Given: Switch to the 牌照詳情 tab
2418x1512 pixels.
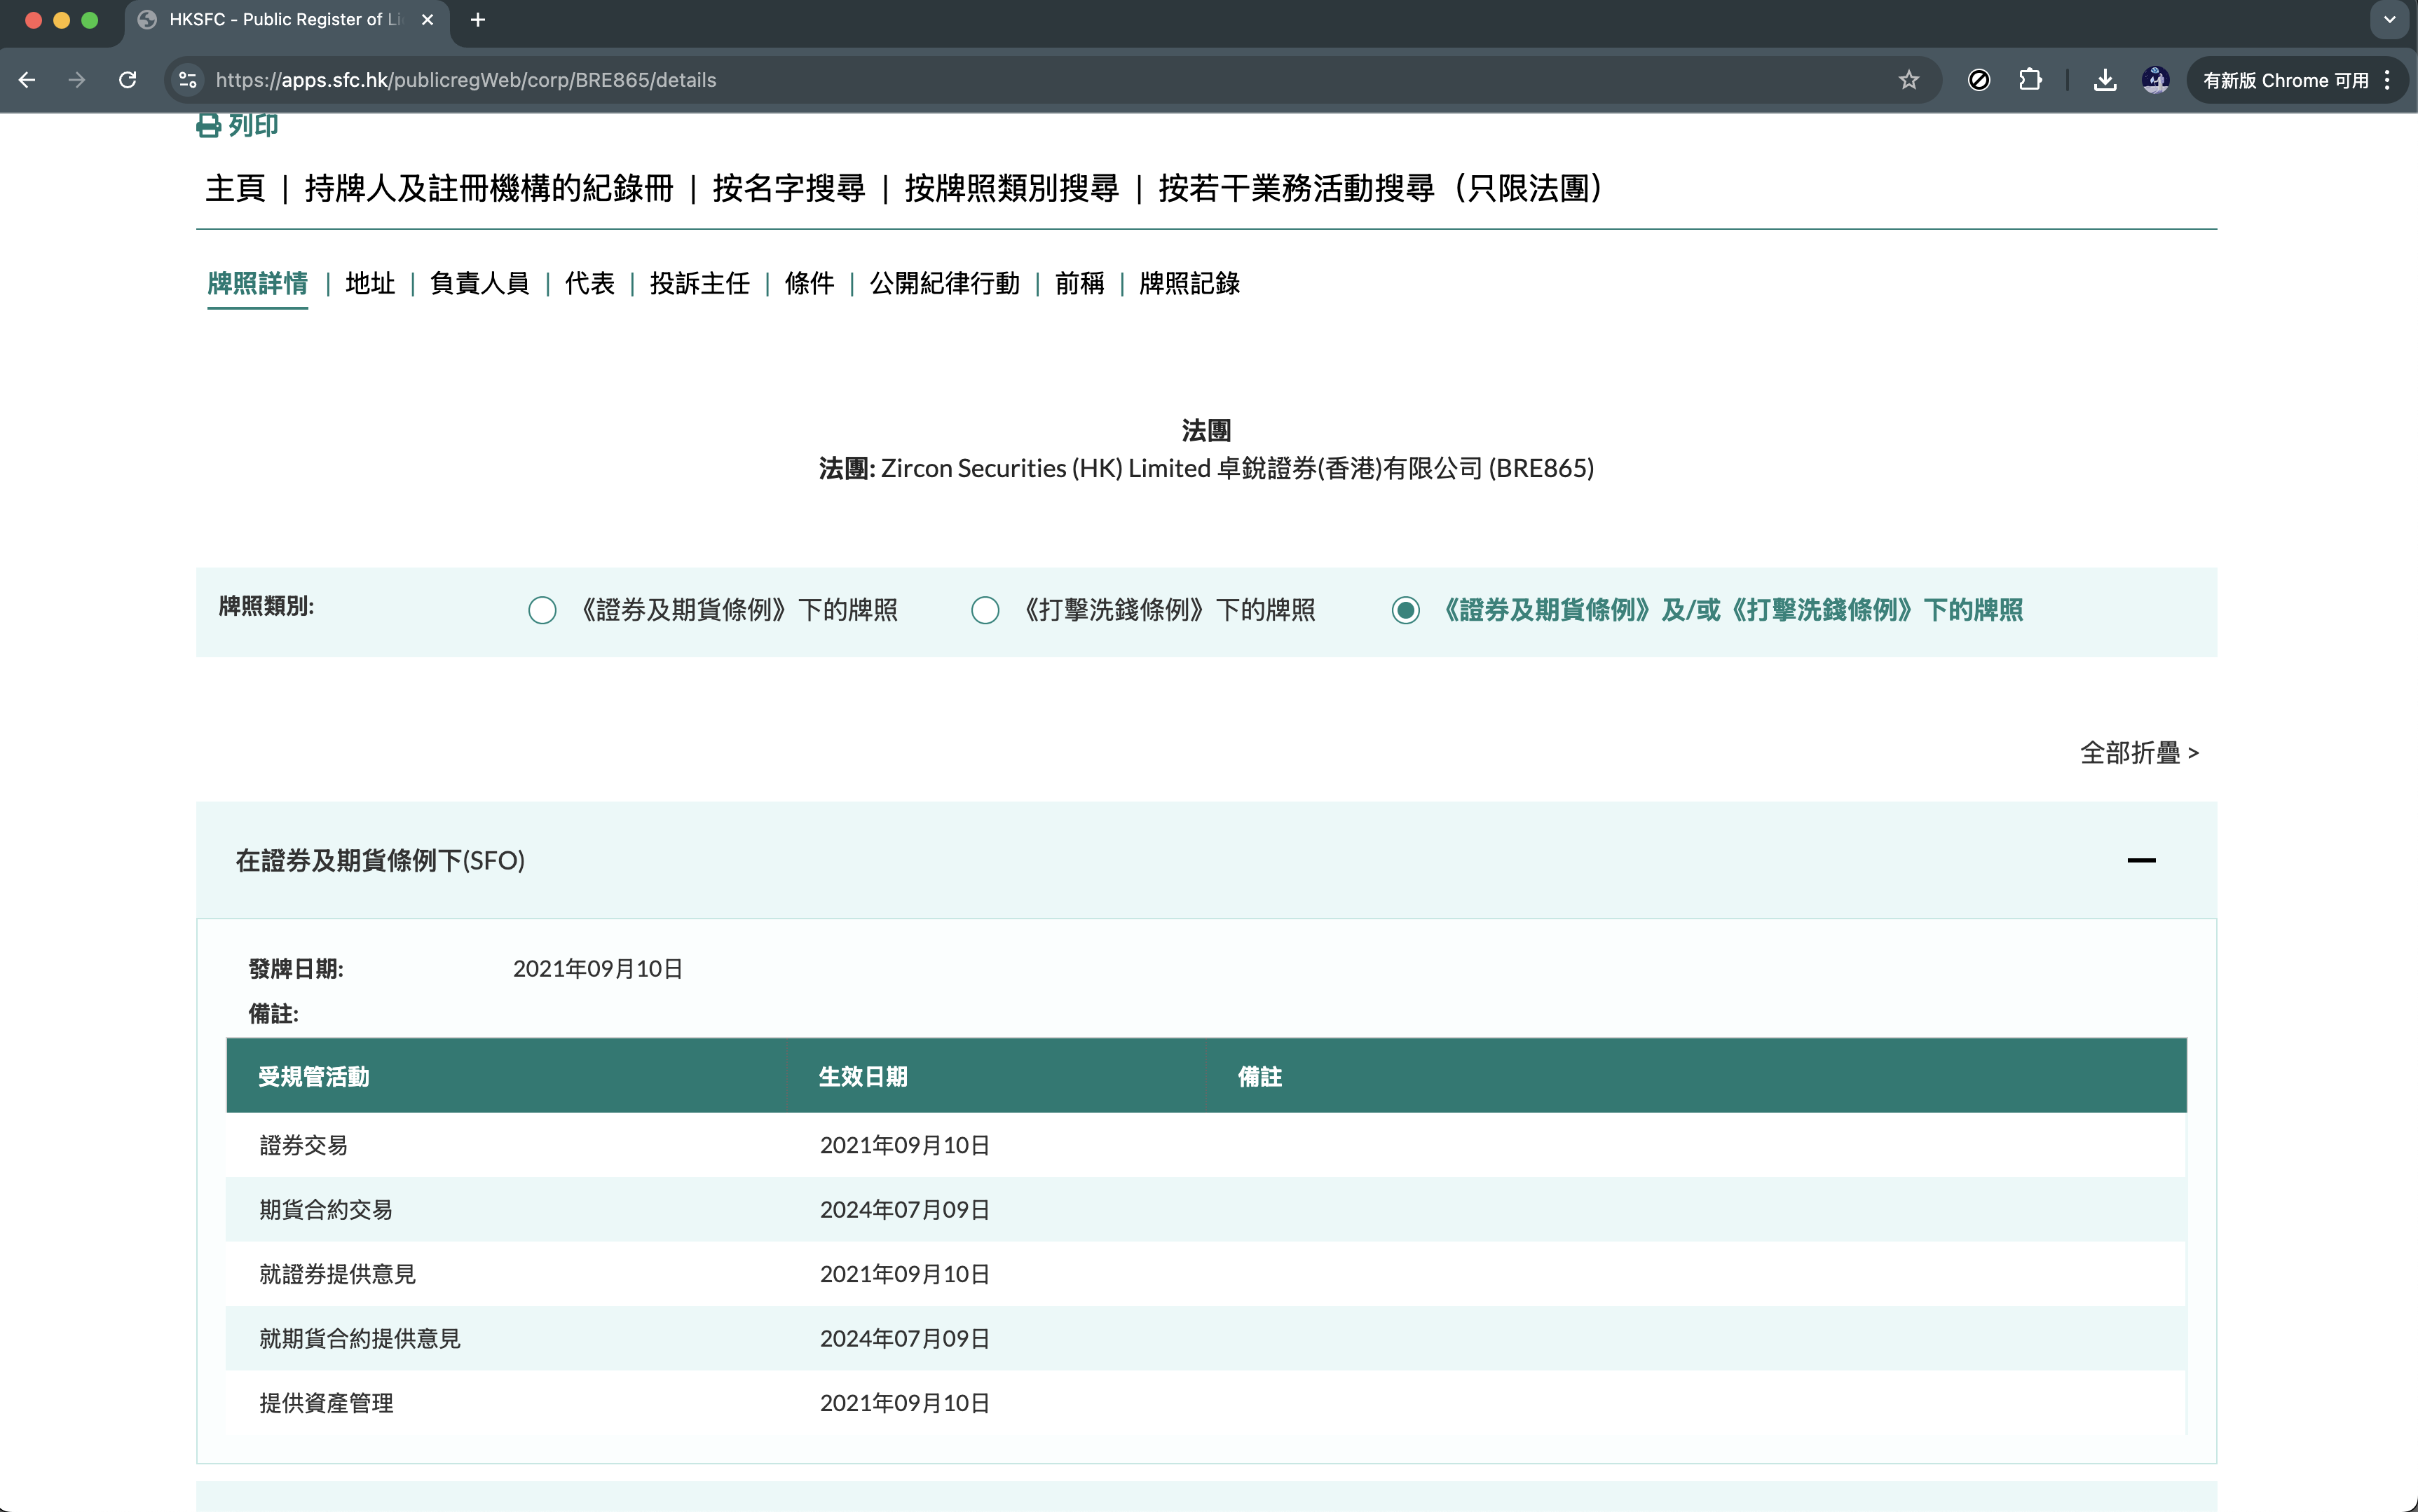Looking at the screenshot, I should [257, 284].
